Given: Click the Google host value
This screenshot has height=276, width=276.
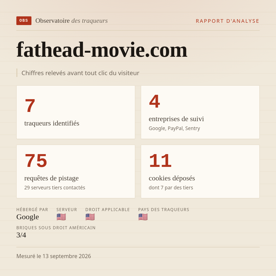Looking at the screenshot, I should tap(28, 217).
